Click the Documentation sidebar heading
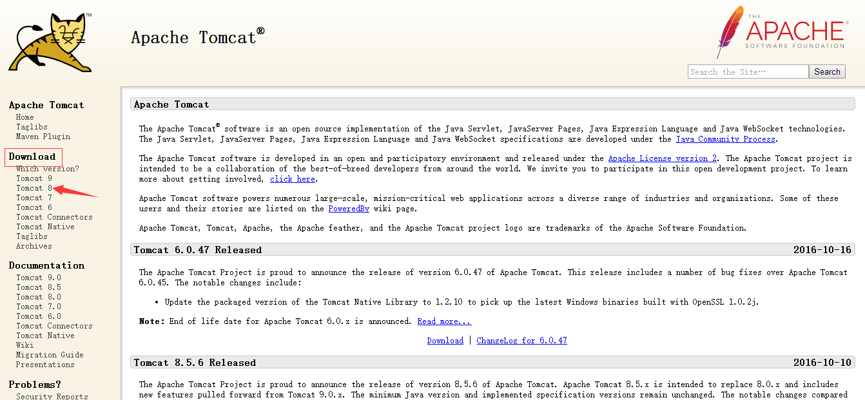 (x=46, y=265)
